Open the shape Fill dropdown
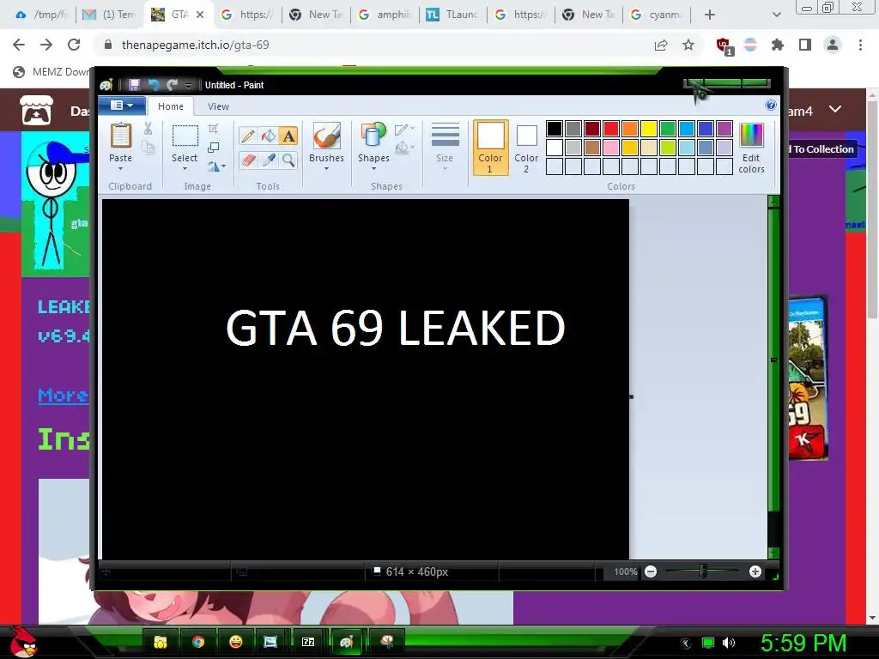The image size is (879, 659). pos(404,148)
